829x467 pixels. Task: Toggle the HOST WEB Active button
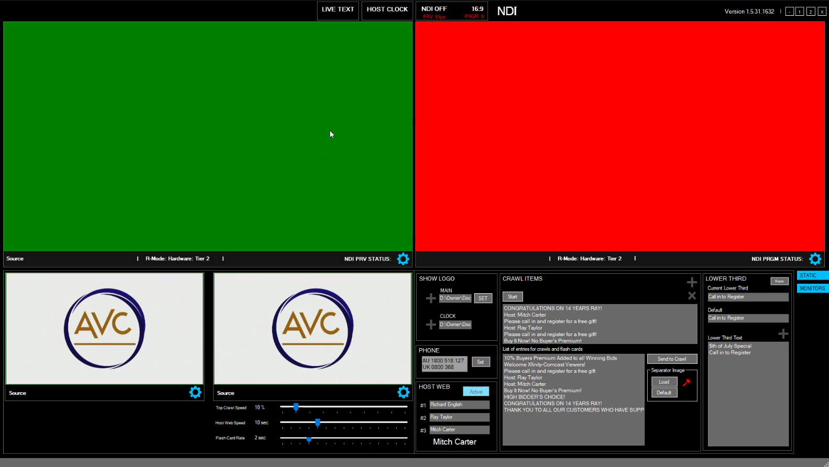tap(476, 392)
